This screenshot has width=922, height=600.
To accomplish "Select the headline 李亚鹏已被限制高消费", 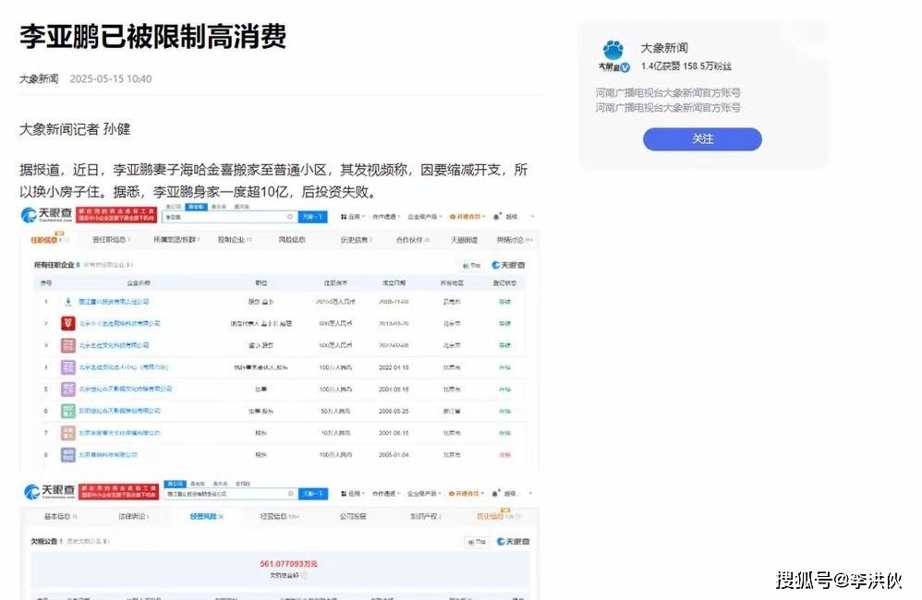I will pyautogui.click(x=152, y=36).
